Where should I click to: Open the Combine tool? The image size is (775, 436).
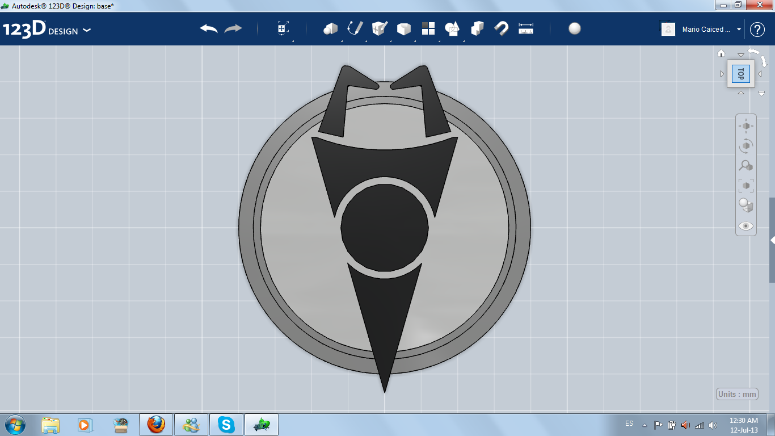[477, 28]
